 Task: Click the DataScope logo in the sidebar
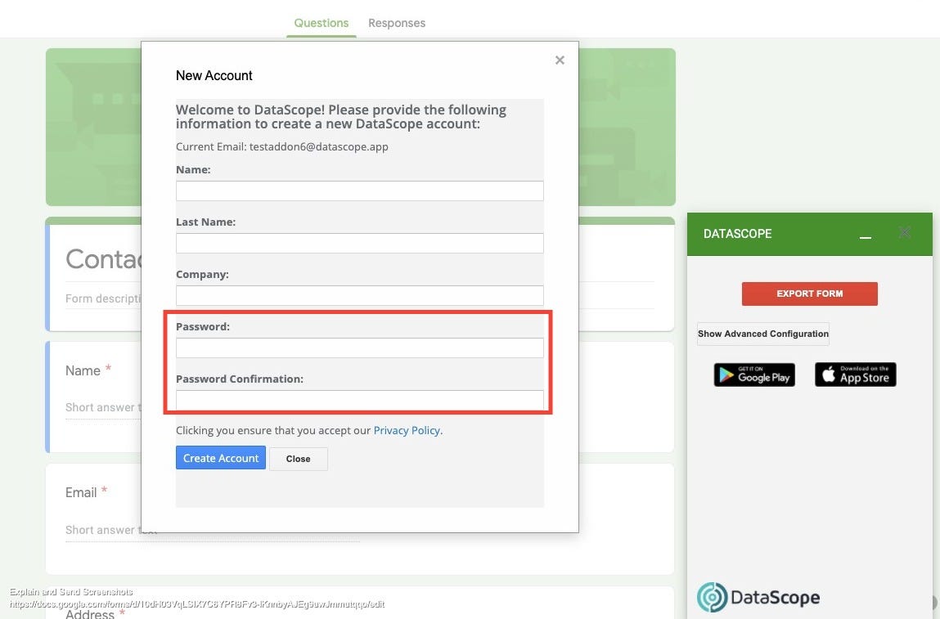coord(758,598)
